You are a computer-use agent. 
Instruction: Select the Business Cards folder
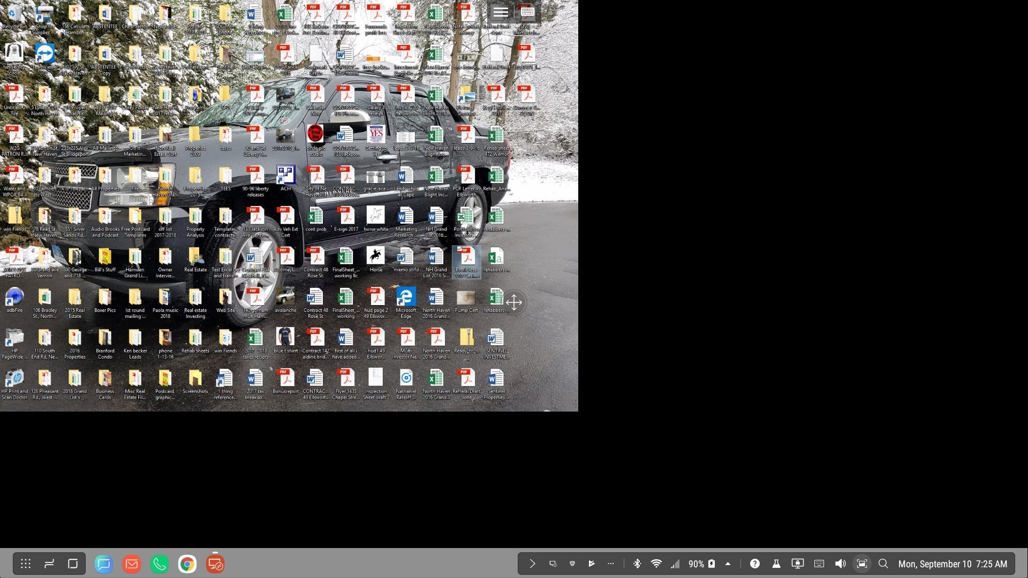tap(105, 384)
